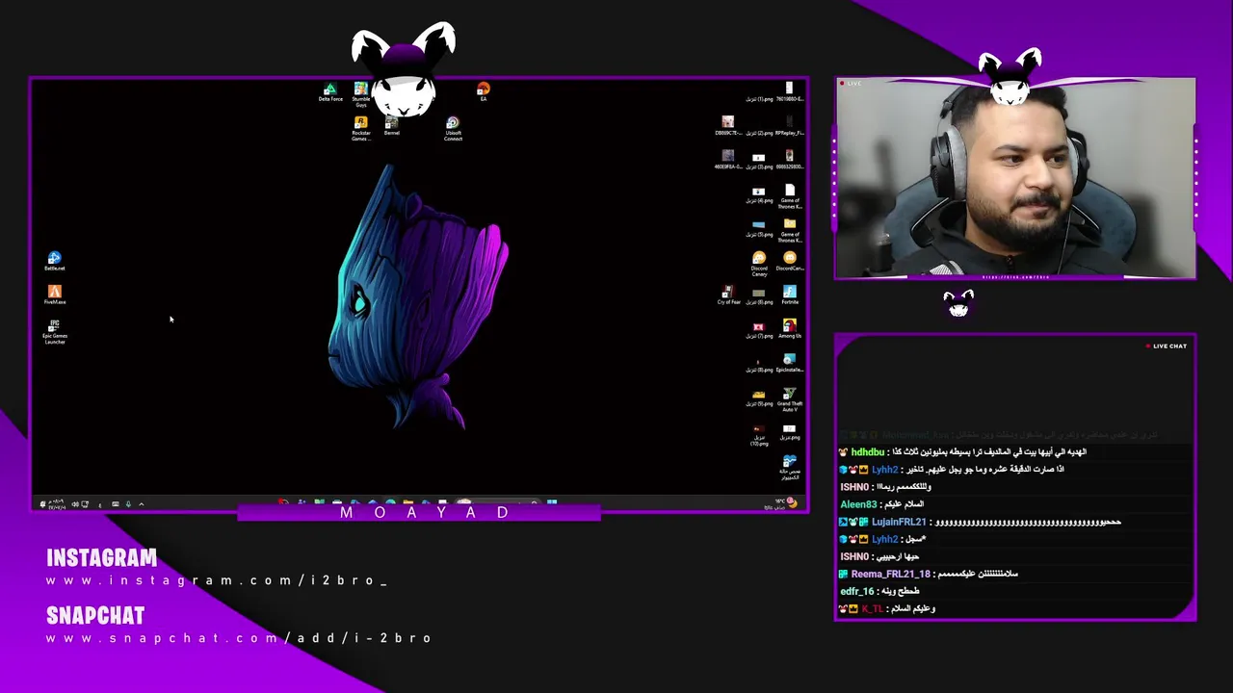The image size is (1233, 693).
Task: Launch the Cry of Fear shortcut
Action: coord(728,295)
